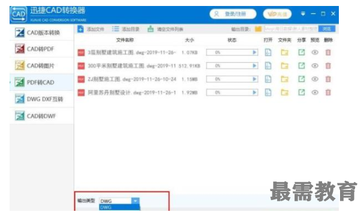This screenshot has height=215, width=361.
Task: Share the ZJ别墅施工图 file
Action: click(x=301, y=79)
